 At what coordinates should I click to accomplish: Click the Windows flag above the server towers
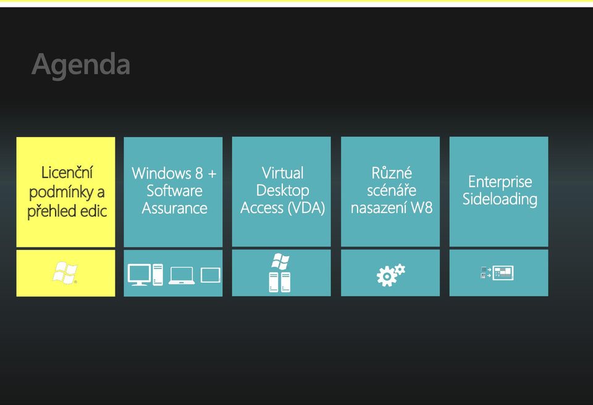coord(280,261)
